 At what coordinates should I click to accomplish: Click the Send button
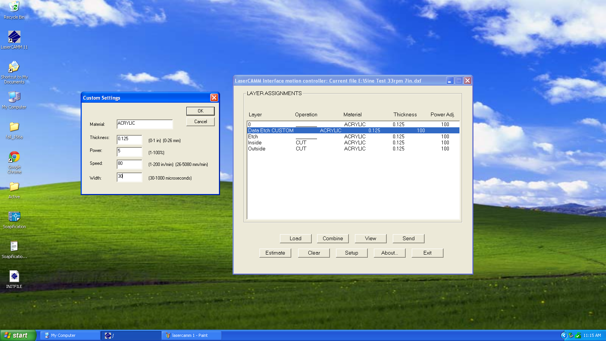408,238
